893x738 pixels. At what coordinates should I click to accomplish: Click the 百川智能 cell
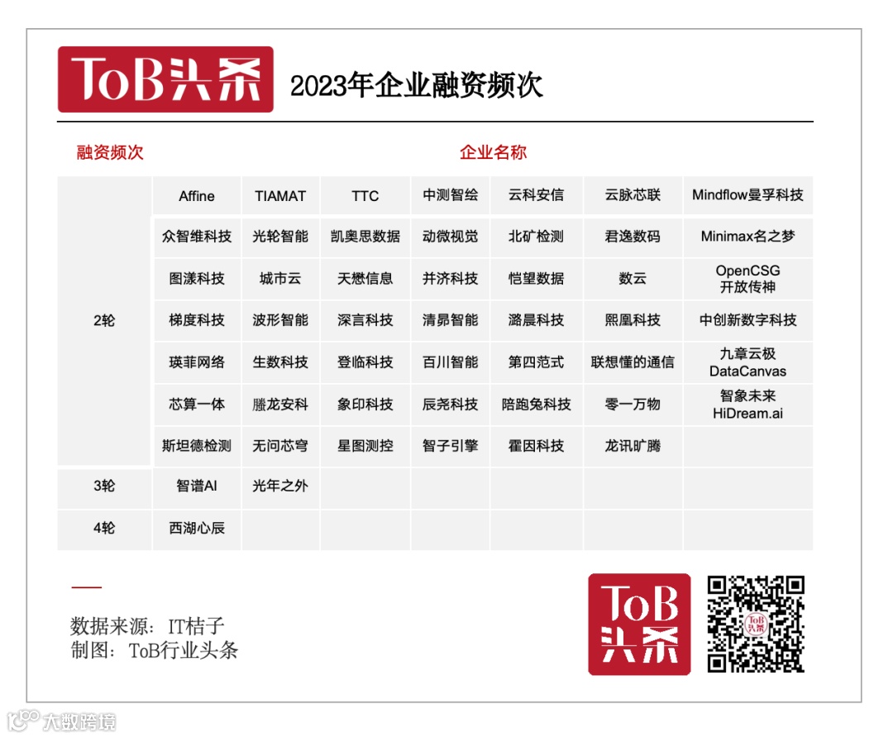(450, 362)
